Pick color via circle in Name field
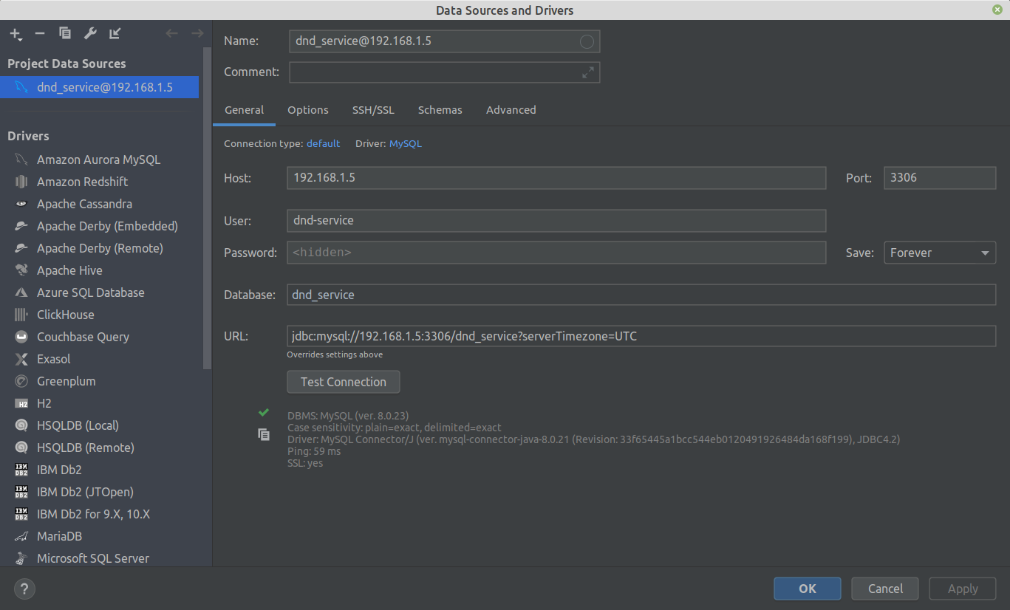This screenshot has height=610, width=1010. pyautogui.click(x=587, y=41)
